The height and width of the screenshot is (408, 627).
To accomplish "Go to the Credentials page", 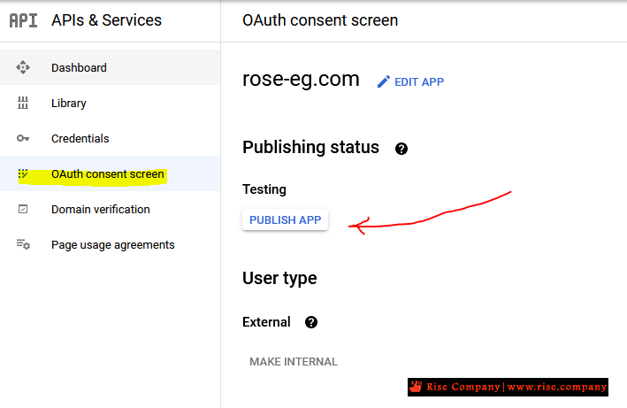I will [x=110, y=138].
